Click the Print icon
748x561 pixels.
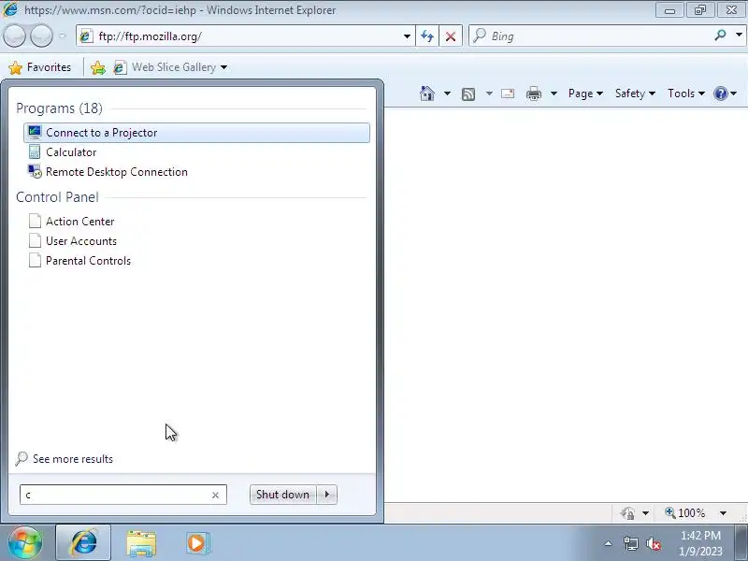click(x=534, y=93)
